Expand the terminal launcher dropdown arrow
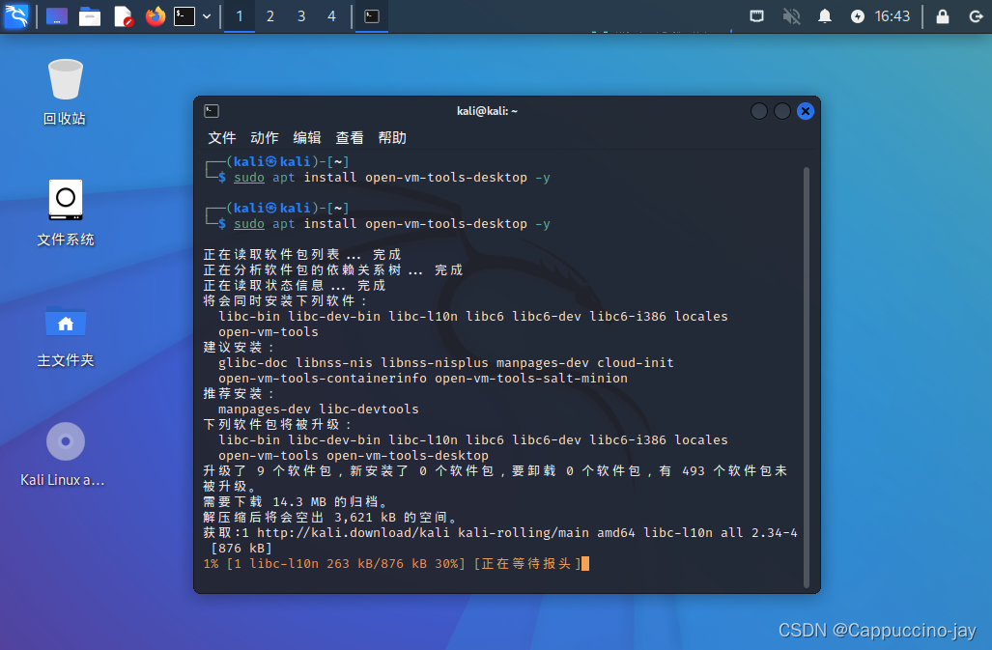The image size is (992, 650). tap(207, 16)
